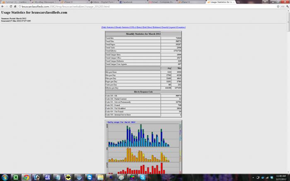This screenshot has width=290, height=181.
Task: Click the address bar showing lexuscarclassifieds.com
Action: (148, 7)
